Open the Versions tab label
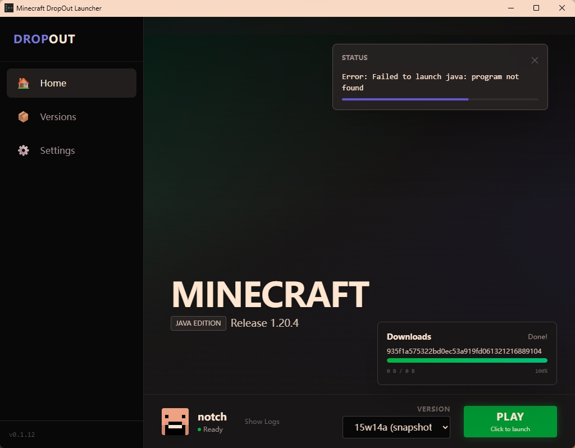The width and height of the screenshot is (575, 448). pyautogui.click(x=58, y=117)
